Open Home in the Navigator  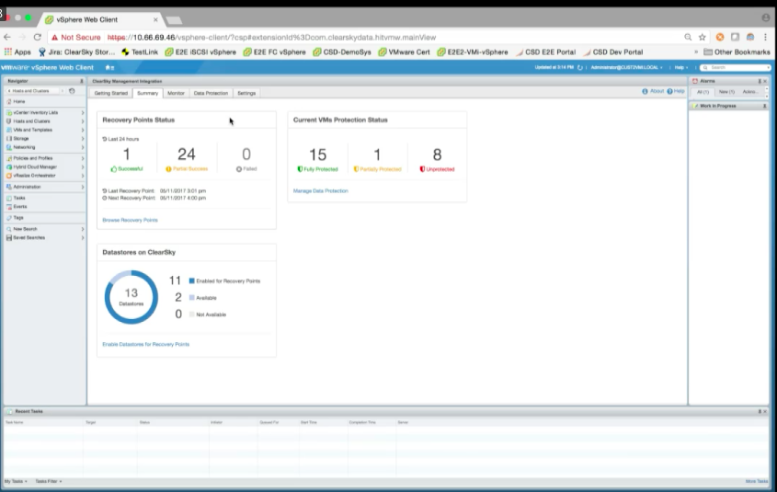[x=18, y=101]
